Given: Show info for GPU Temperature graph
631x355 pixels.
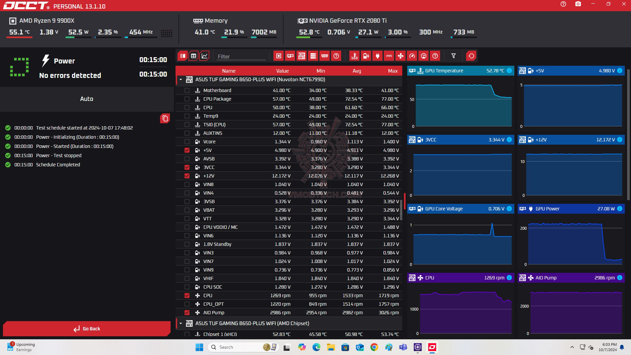Looking at the screenshot, I should [509, 71].
